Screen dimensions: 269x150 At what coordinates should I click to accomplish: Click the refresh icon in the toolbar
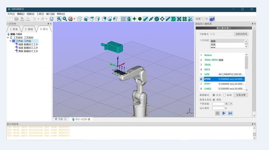51,19
